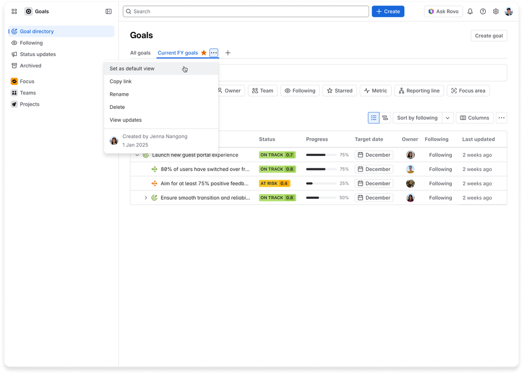Toggle the Reporting line filter

419,90
